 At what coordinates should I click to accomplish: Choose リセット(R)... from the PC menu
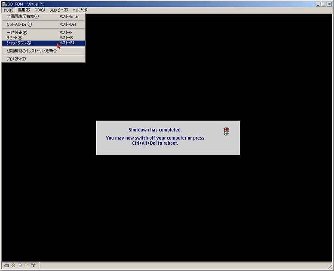(x=43, y=38)
